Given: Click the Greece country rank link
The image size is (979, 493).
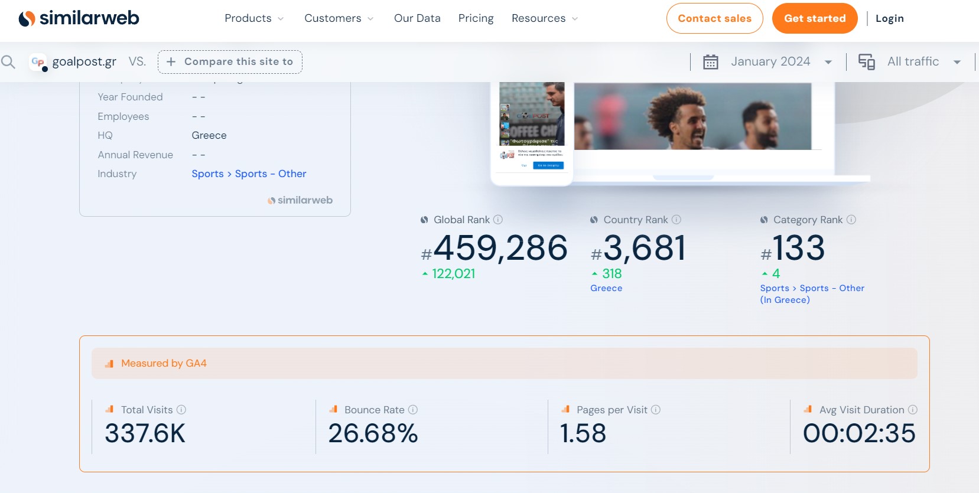Looking at the screenshot, I should pos(606,288).
